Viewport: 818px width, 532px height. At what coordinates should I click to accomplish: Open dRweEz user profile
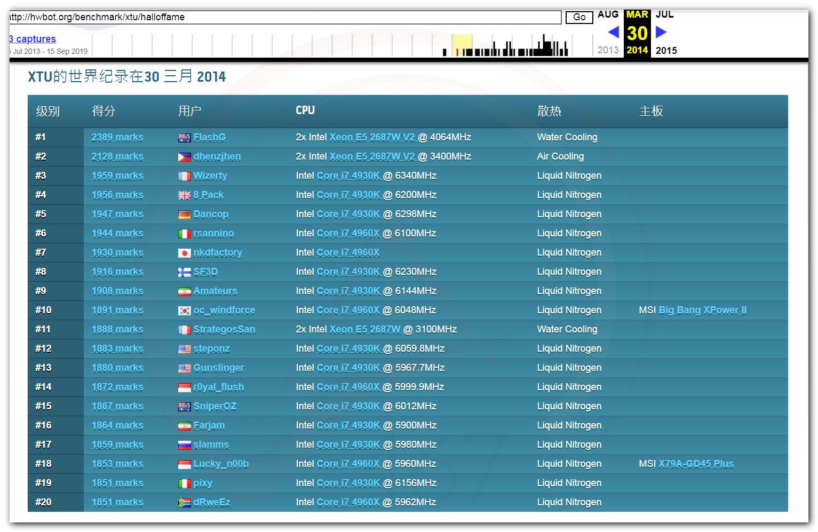point(211,502)
